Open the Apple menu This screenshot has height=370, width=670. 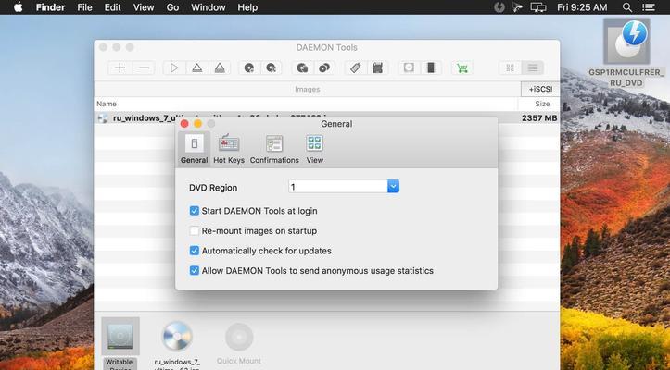tap(18, 7)
